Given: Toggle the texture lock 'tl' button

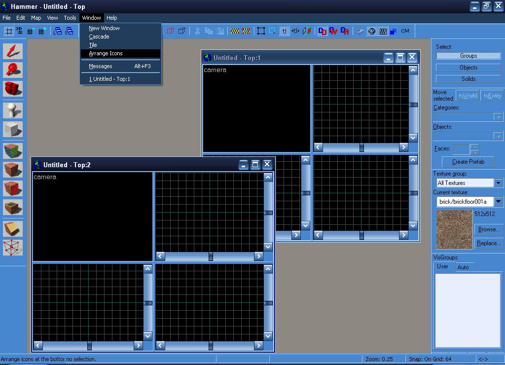Looking at the screenshot, I should coord(284,31).
